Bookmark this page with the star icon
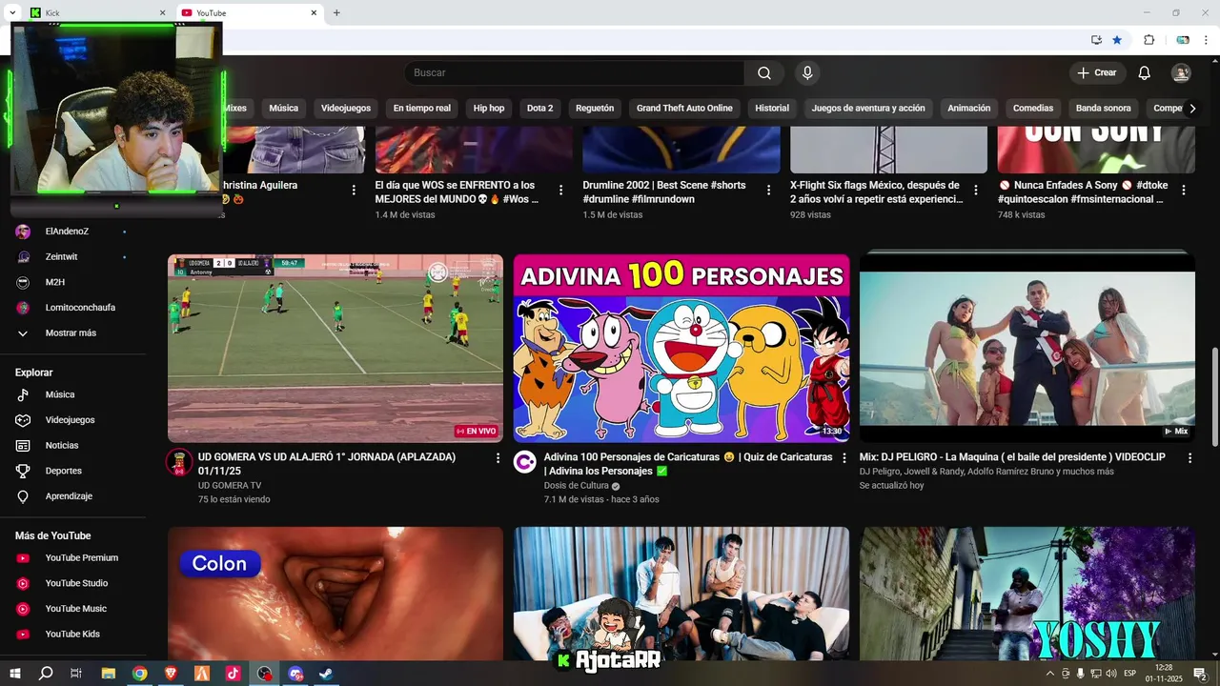1220x686 pixels. [x=1117, y=40]
